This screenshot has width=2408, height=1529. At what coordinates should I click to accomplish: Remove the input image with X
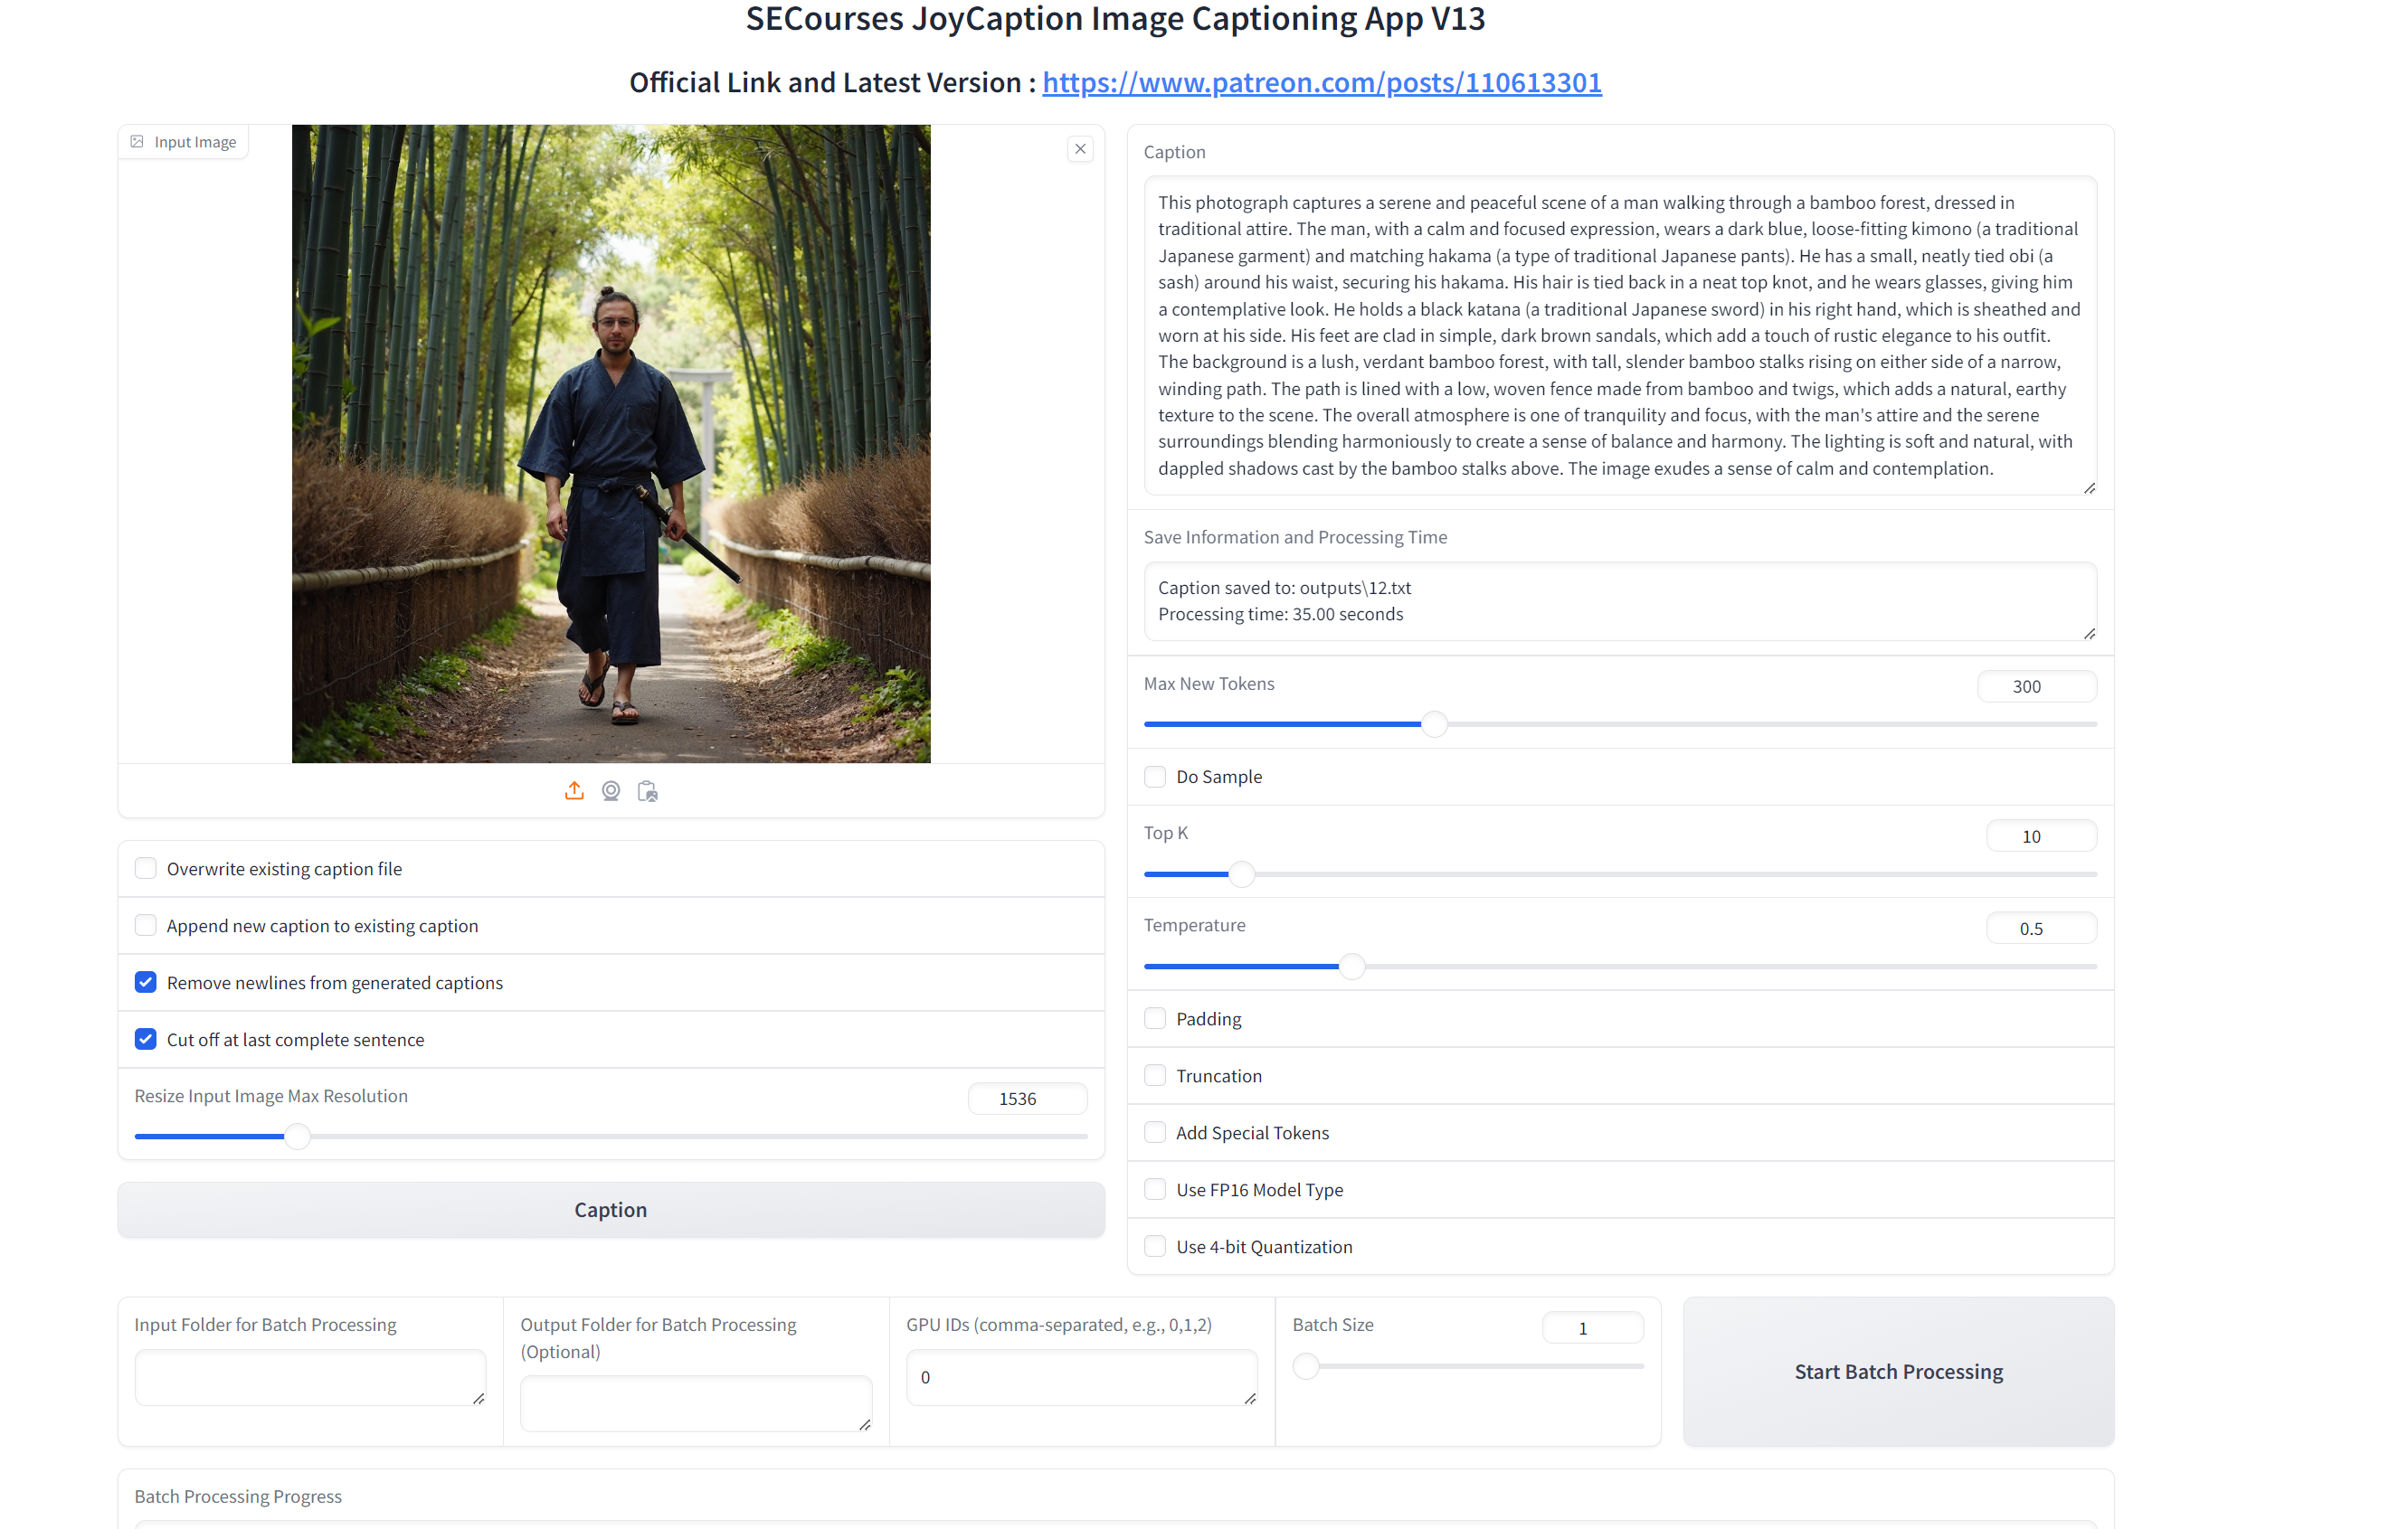coord(1080,149)
